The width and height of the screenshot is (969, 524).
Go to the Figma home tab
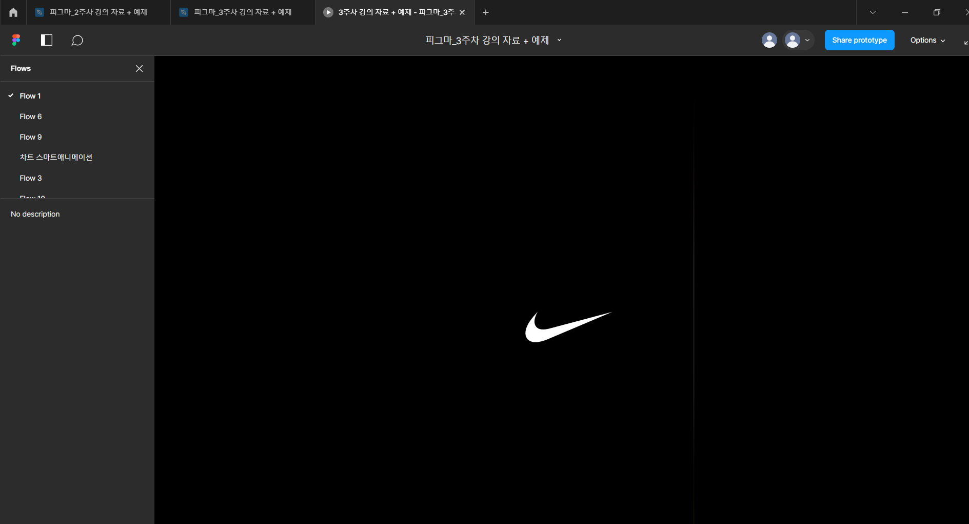13,12
